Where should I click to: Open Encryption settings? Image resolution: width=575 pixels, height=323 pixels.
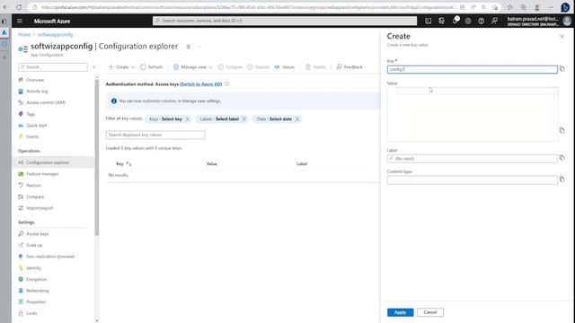[36, 279]
